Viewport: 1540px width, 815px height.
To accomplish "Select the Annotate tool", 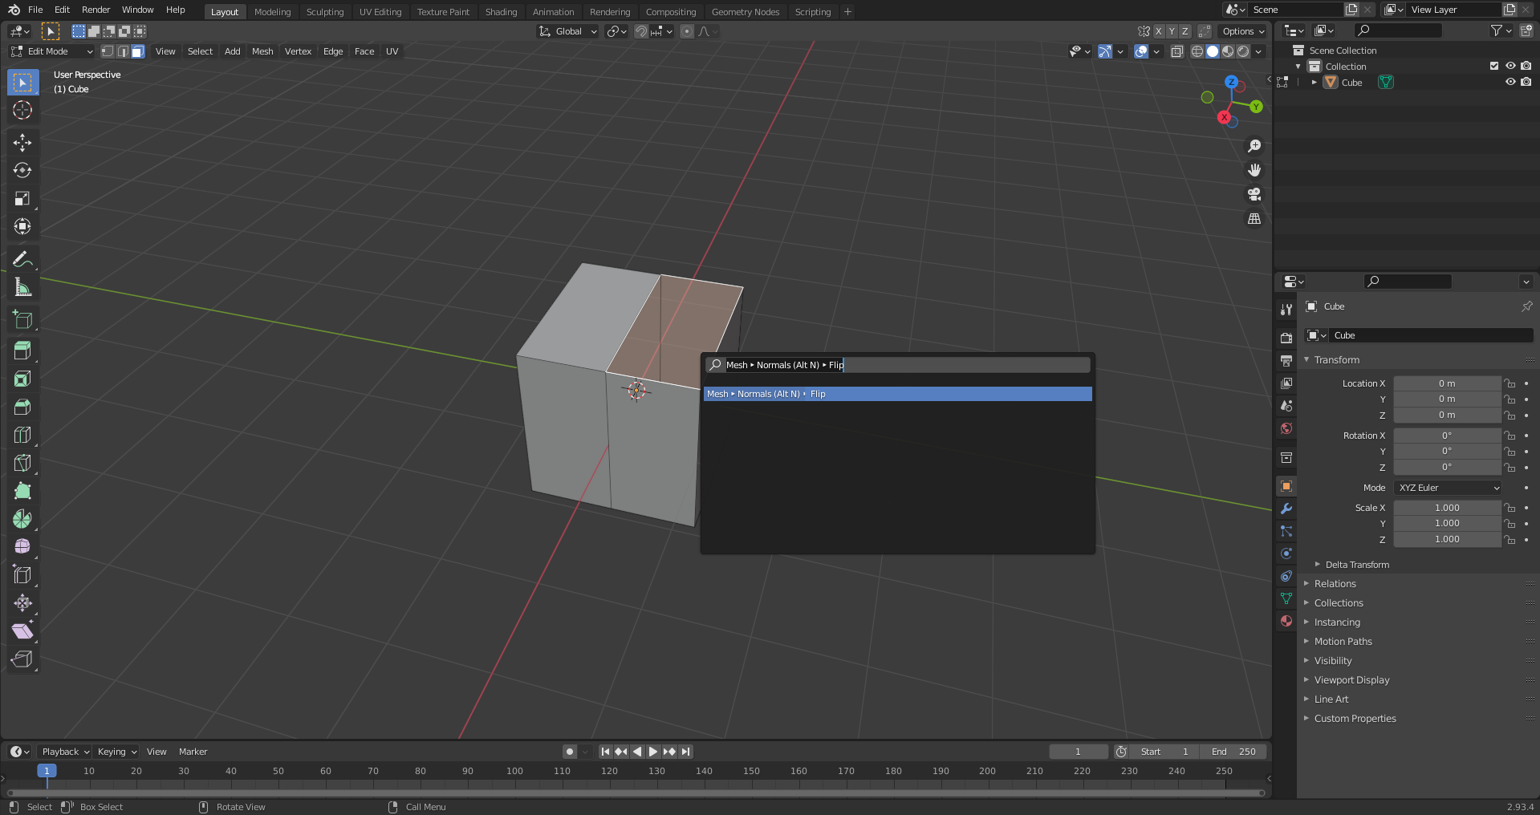I will (x=22, y=259).
